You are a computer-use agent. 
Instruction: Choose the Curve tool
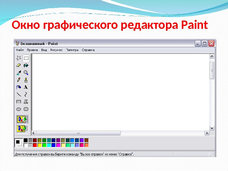coord(26,94)
